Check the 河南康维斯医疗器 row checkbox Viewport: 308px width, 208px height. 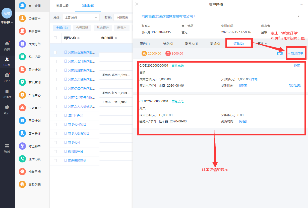[x=55, y=71]
